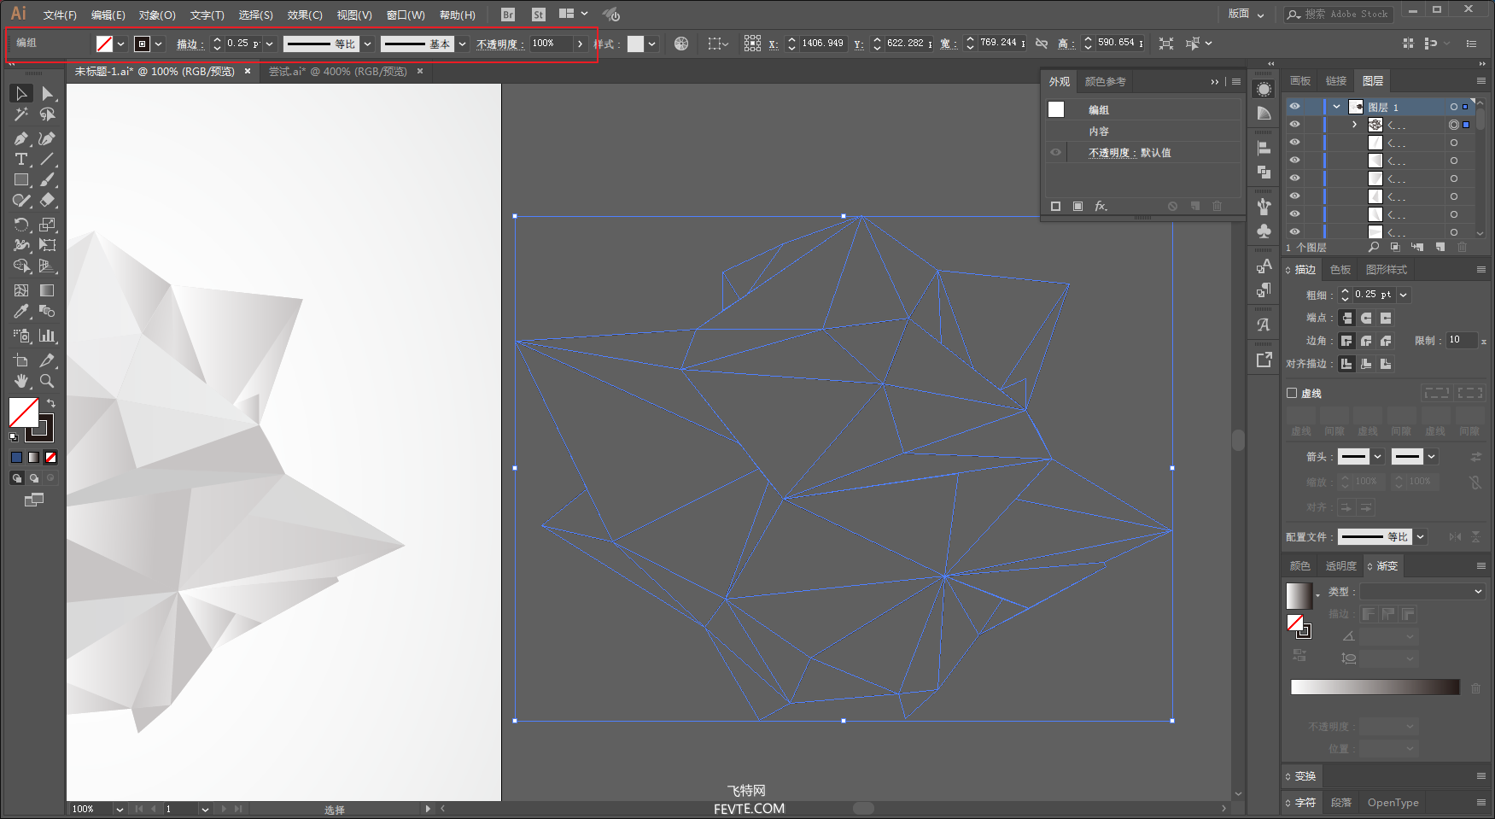This screenshot has height=819, width=1495.
Task: Select the Eraser tool
Action: tap(48, 201)
